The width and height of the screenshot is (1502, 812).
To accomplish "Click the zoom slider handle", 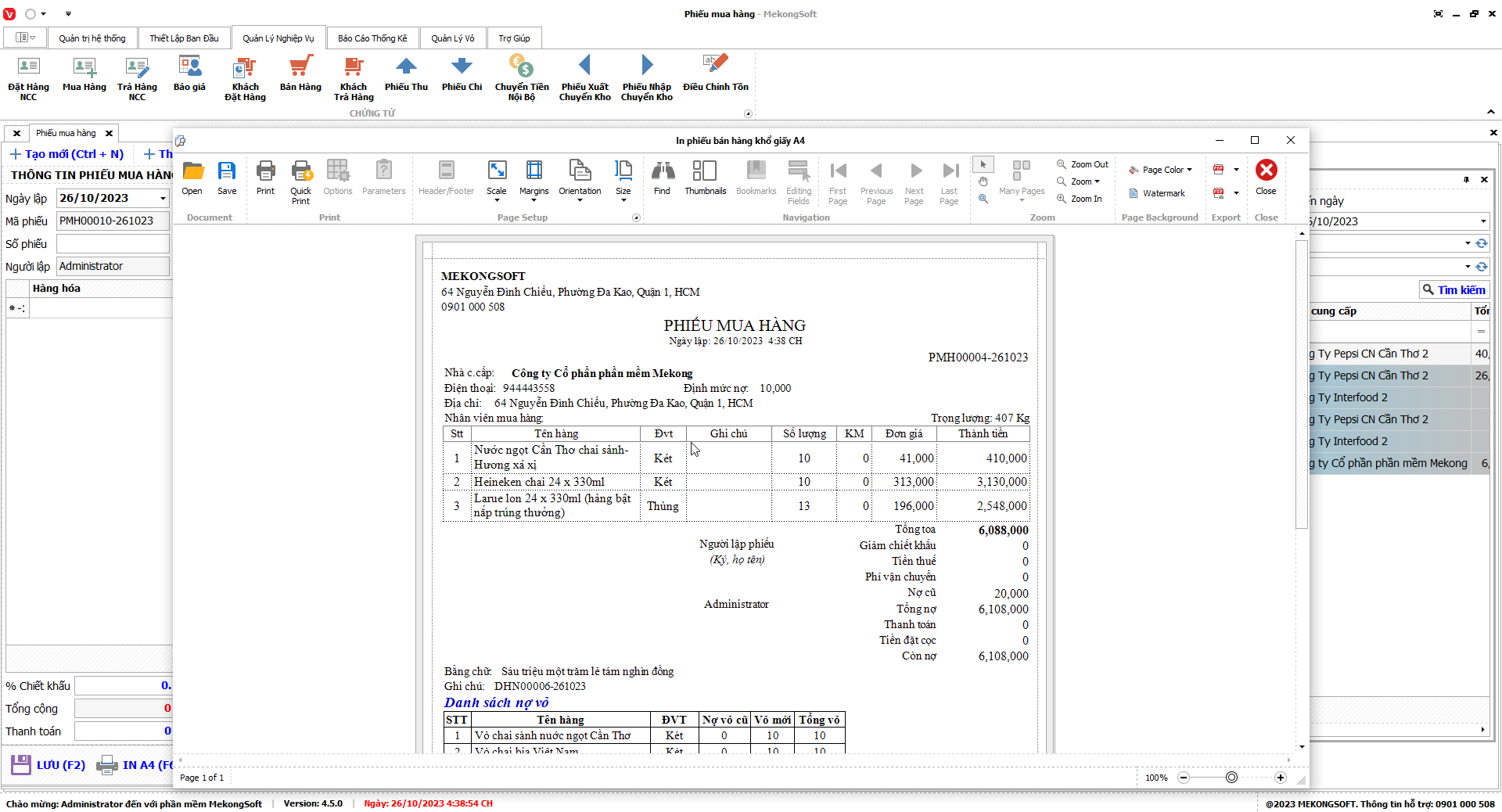I will (x=1231, y=778).
